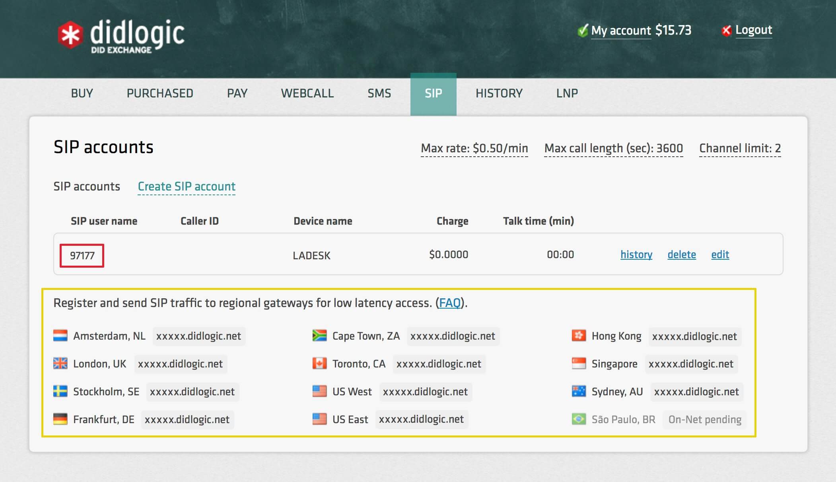836x482 pixels.
Task: Click the Brazilian flag next to São Paulo
Action: click(x=578, y=419)
